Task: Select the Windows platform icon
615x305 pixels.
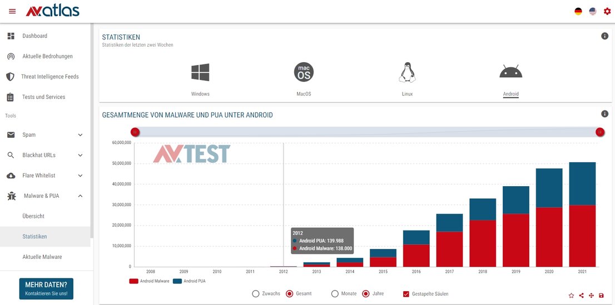Action: (x=200, y=73)
